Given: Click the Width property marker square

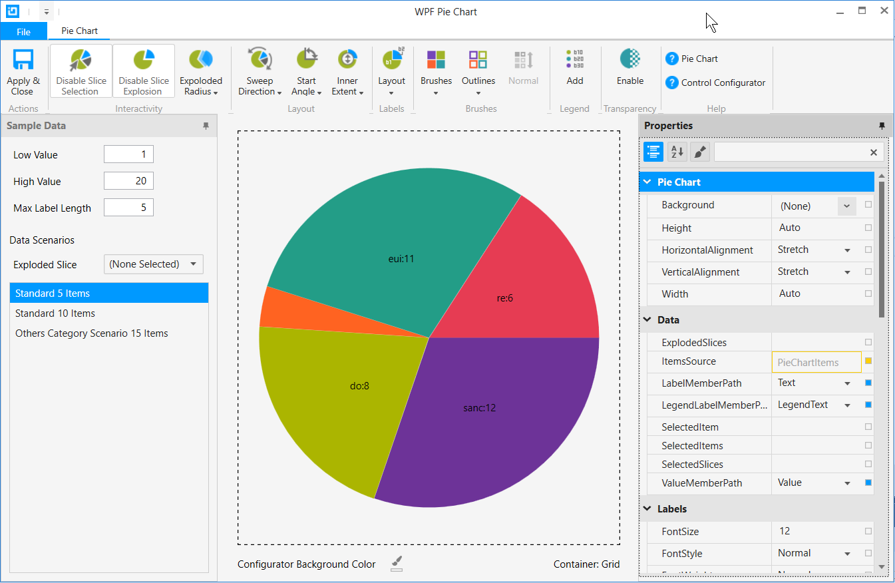Looking at the screenshot, I should pyautogui.click(x=868, y=293).
